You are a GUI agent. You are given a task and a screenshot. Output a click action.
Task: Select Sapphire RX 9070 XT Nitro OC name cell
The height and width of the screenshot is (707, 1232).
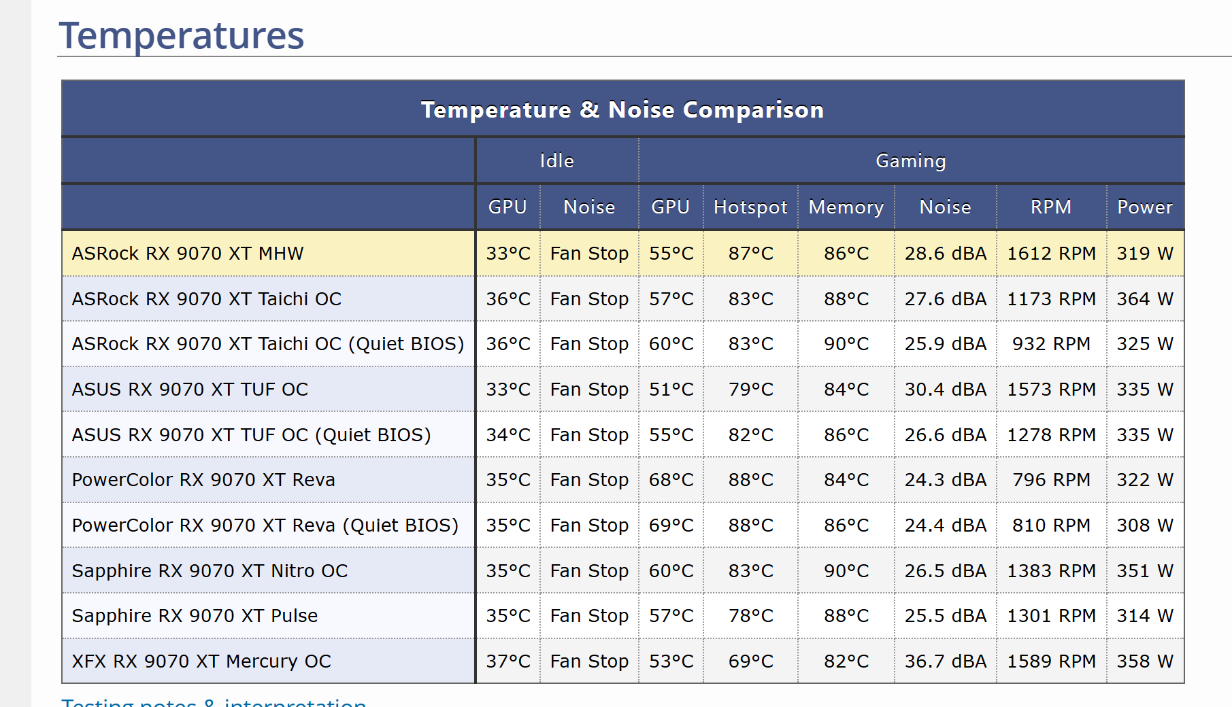[269, 571]
